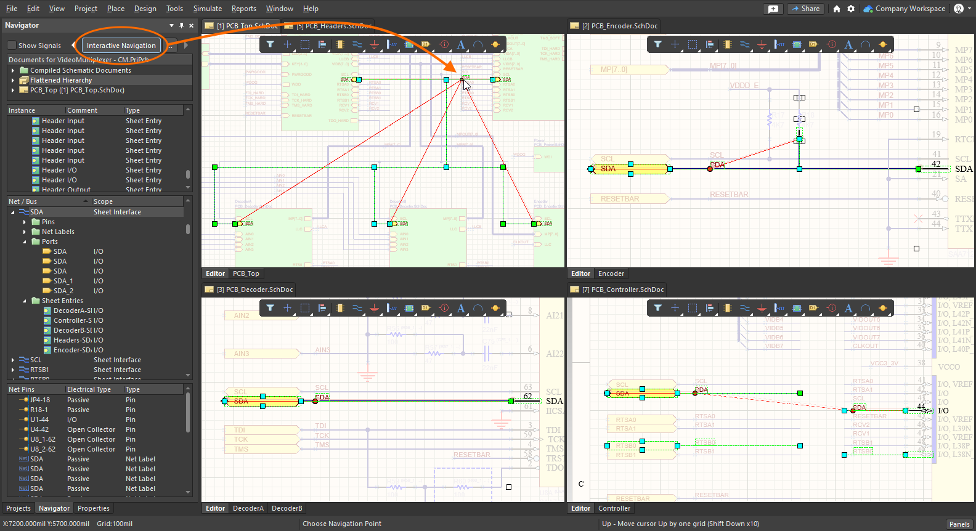Click the signal harness tool in PCB_Encoder toolbar
Screen dimensions: 976x531
pos(779,44)
